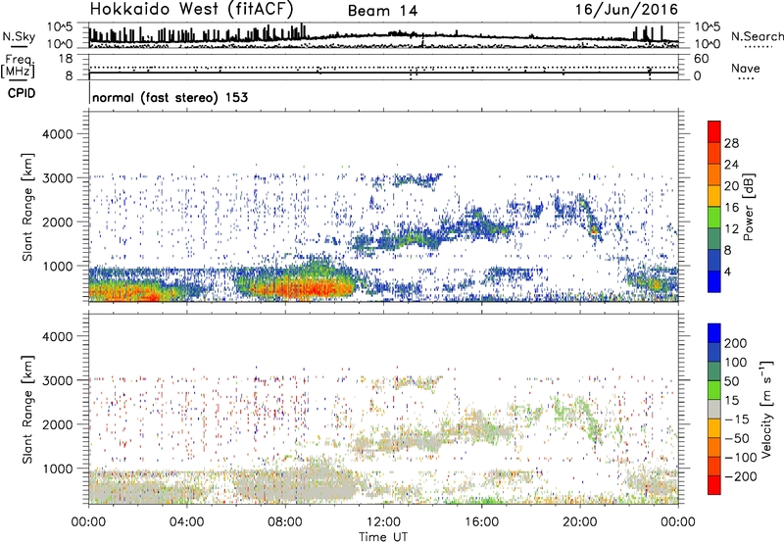This screenshot has height=543, width=784.
Task: Click the 'CPID' label
Action: coord(22,93)
